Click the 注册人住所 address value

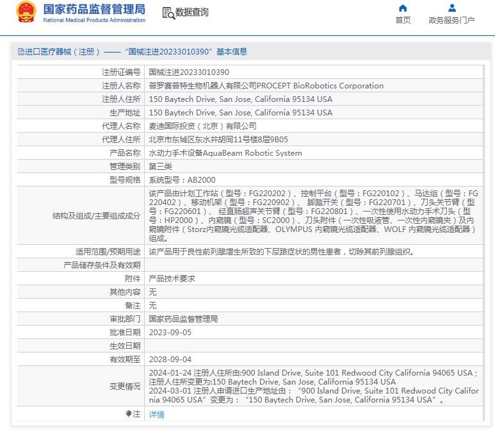[241, 99]
